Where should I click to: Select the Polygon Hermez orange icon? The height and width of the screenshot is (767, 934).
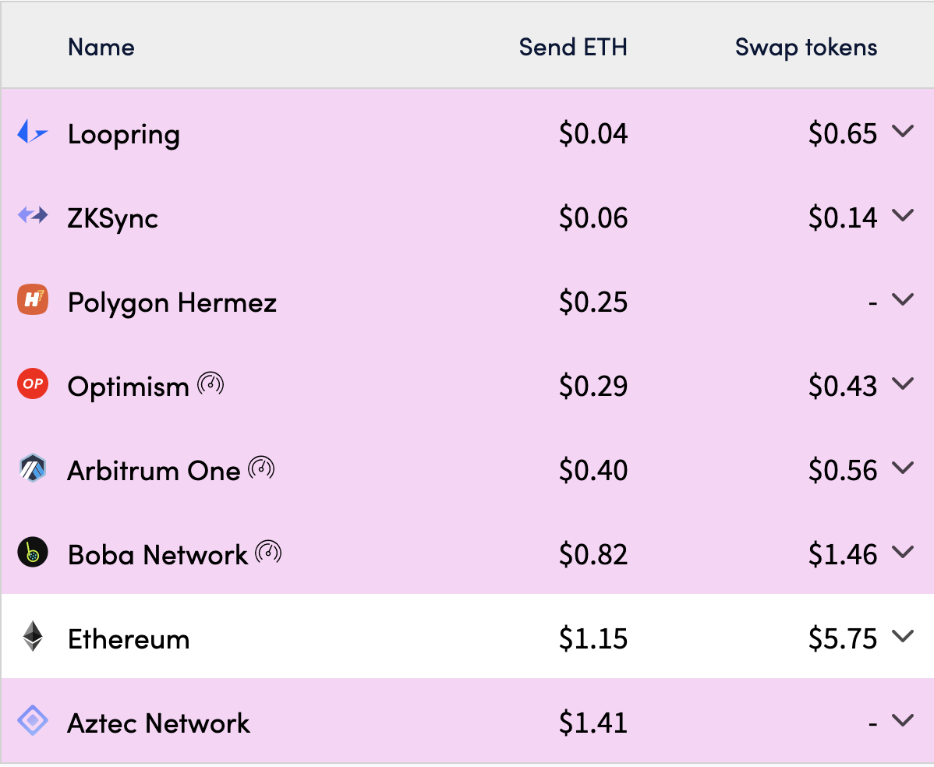click(x=32, y=299)
